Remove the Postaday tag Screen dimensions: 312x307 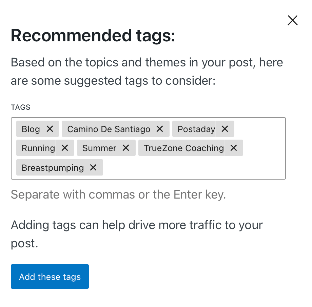pyautogui.click(x=225, y=129)
